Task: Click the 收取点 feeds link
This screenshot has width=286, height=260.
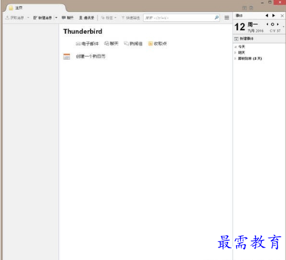Action: coord(158,43)
